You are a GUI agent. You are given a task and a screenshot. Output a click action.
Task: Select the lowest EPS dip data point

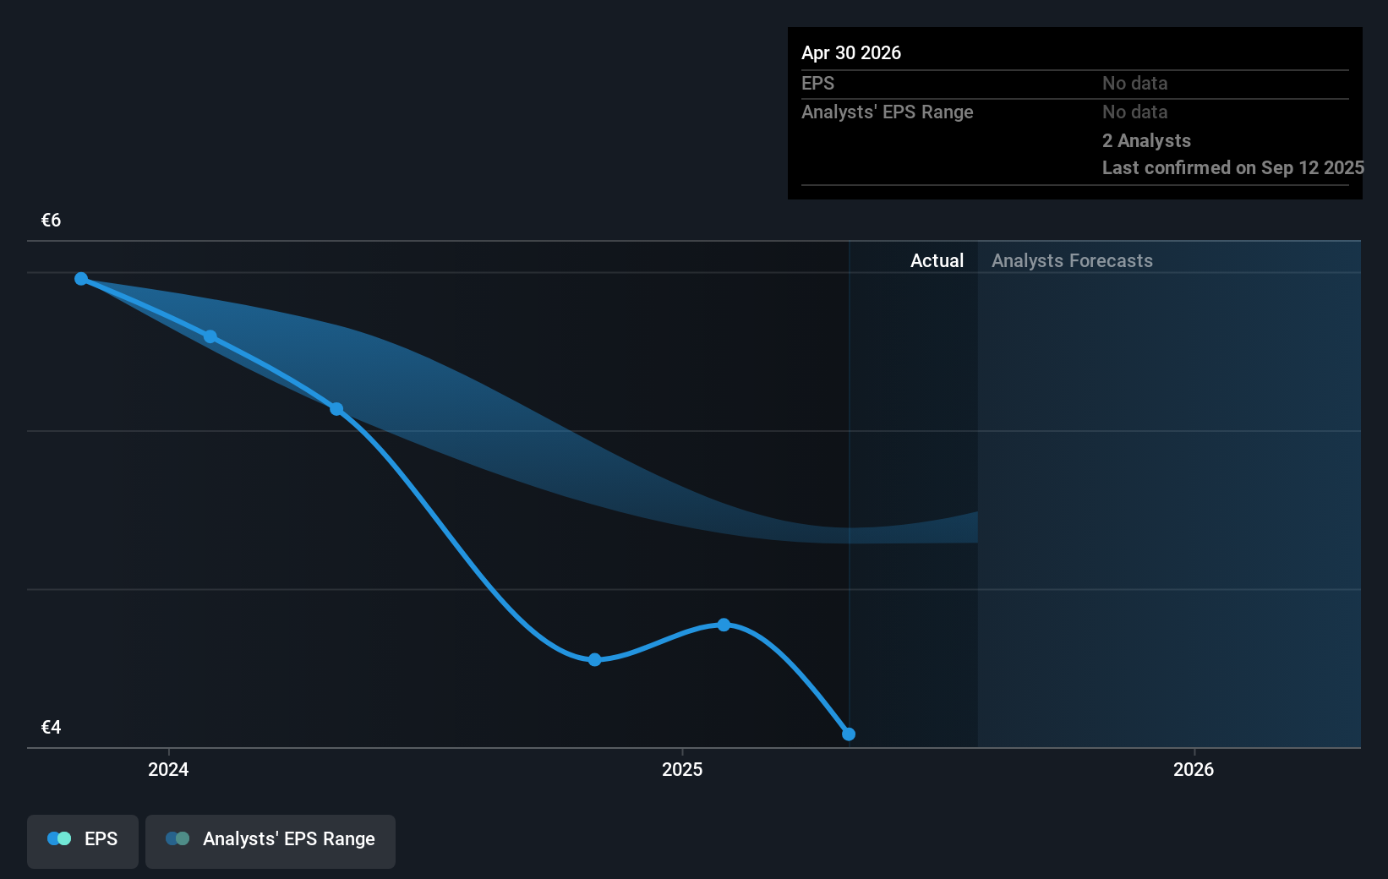(x=594, y=659)
